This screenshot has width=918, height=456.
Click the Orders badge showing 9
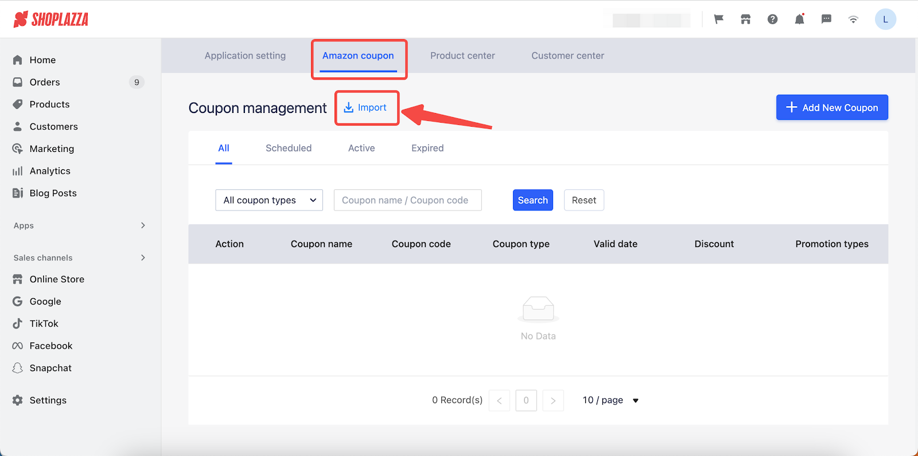[x=137, y=82]
